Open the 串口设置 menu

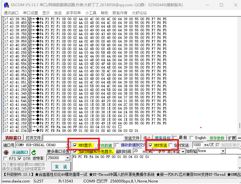pyautogui.click(x=30, y=13)
